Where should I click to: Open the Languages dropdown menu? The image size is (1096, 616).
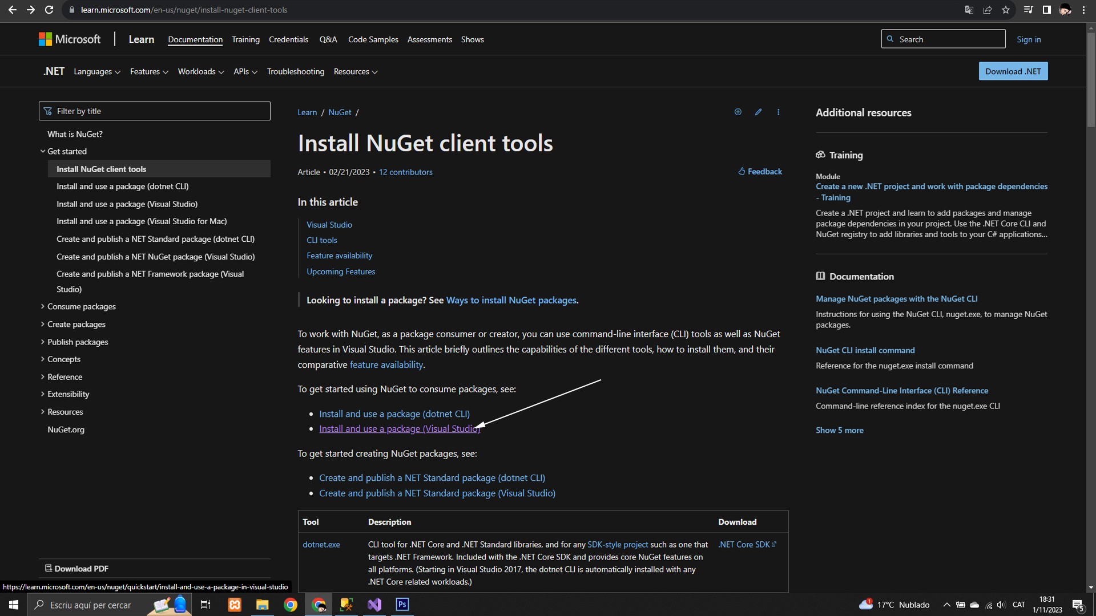pyautogui.click(x=96, y=72)
